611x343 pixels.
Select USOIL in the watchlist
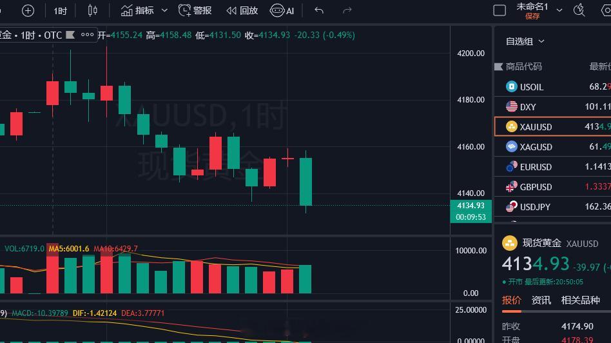552,86
